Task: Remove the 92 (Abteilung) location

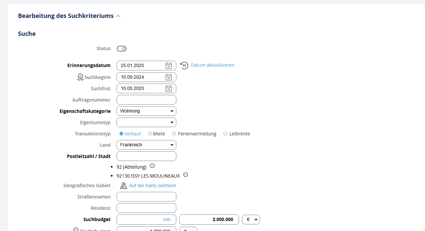Action: [x=152, y=166]
